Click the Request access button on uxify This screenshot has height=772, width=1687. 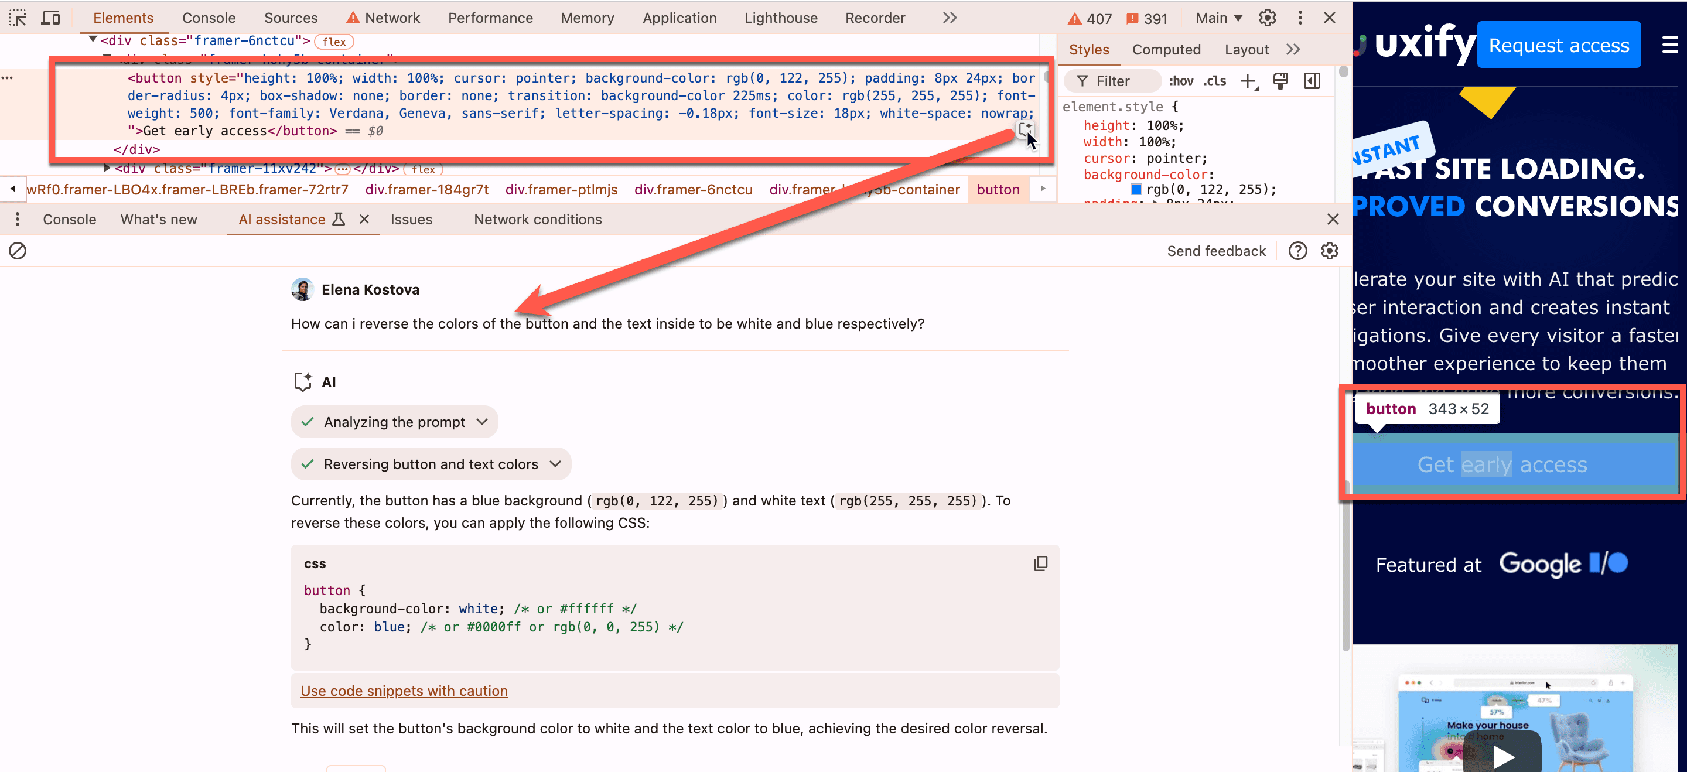tap(1559, 45)
